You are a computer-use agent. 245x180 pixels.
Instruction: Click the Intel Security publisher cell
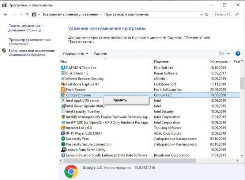[164, 111]
